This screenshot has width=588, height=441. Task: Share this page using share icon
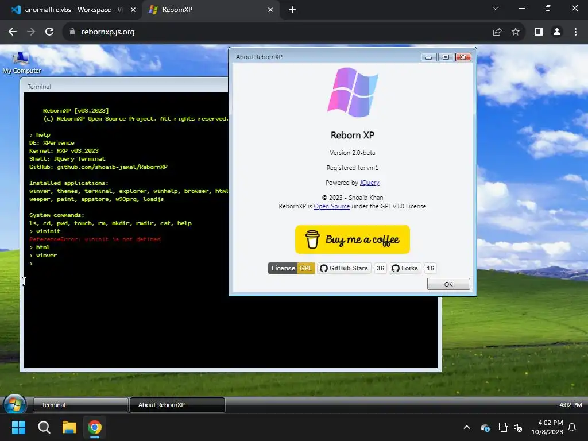click(x=497, y=32)
